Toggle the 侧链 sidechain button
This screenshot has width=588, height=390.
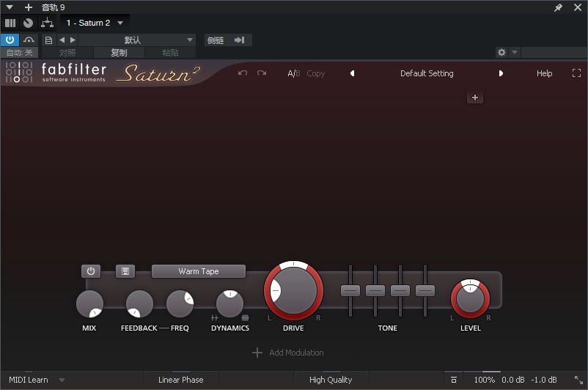click(x=216, y=40)
